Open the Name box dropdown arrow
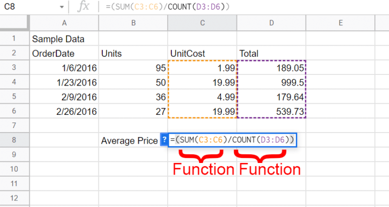Screen dimensions: 389x207 tap(61, 7)
